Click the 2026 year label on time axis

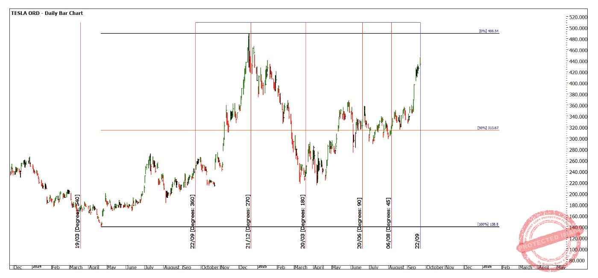[x=487, y=266]
